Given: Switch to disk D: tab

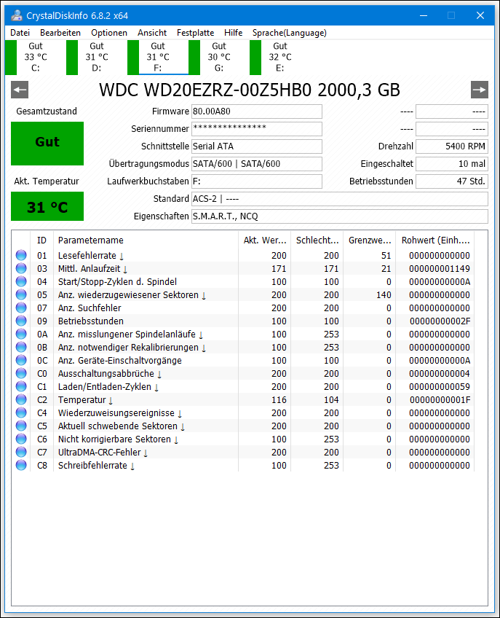Looking at the screenshot, I should 97,57.
